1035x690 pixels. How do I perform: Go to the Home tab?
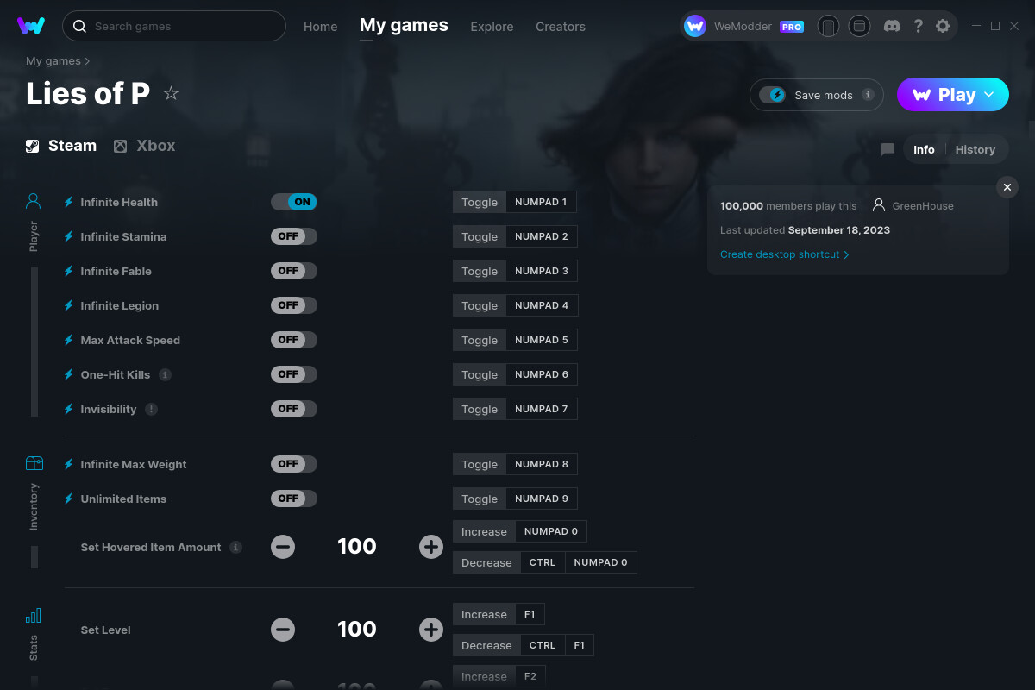pyautogui.click(x=320, y=27)
